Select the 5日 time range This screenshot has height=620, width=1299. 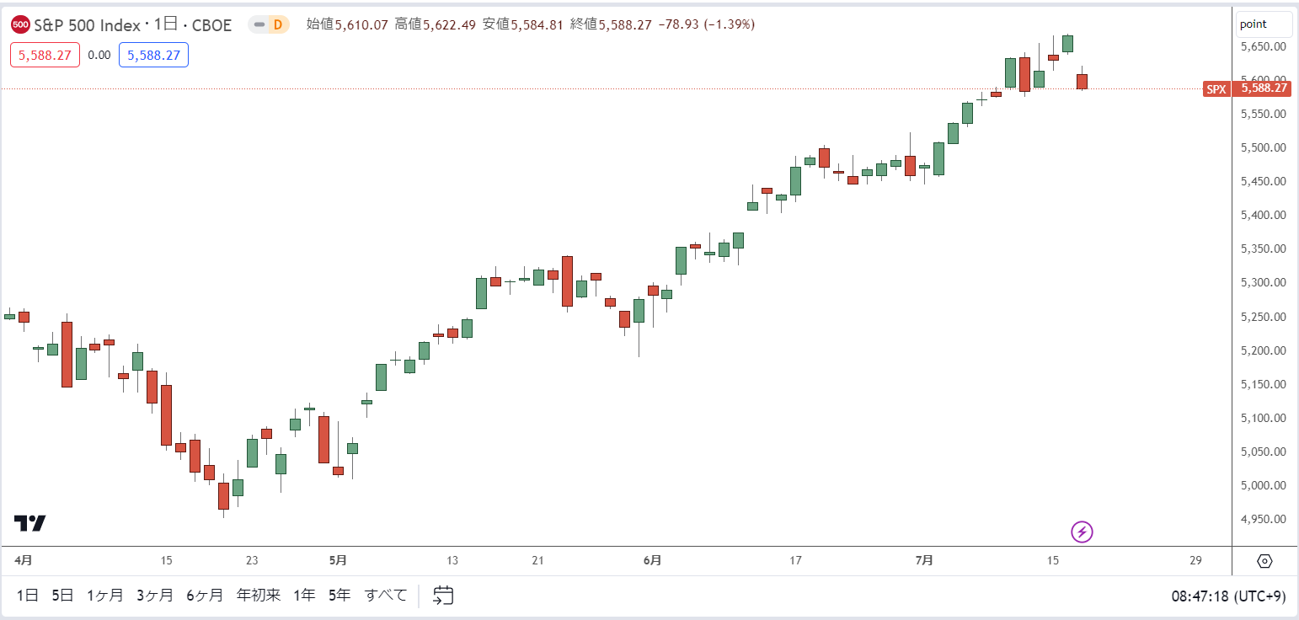coord(62,596)
